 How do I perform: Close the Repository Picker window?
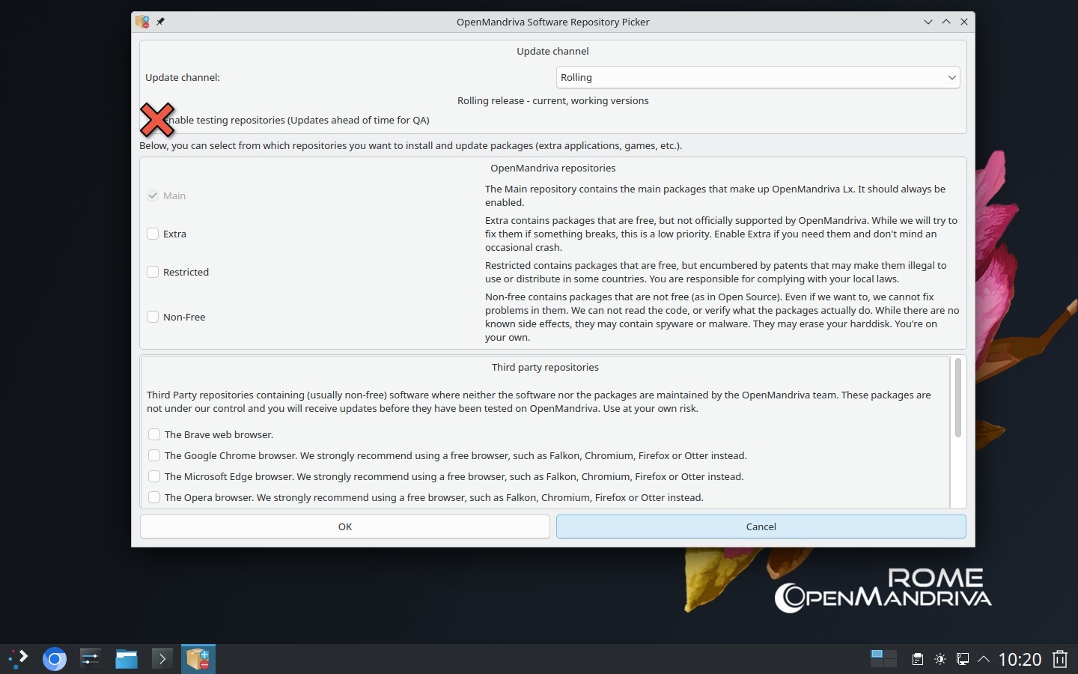coord(964,22)
